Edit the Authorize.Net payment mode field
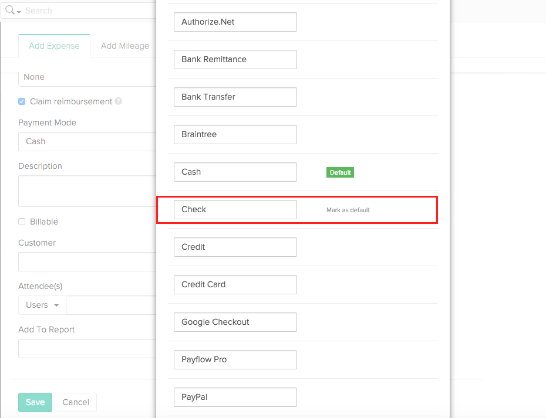 pos(235,22)
